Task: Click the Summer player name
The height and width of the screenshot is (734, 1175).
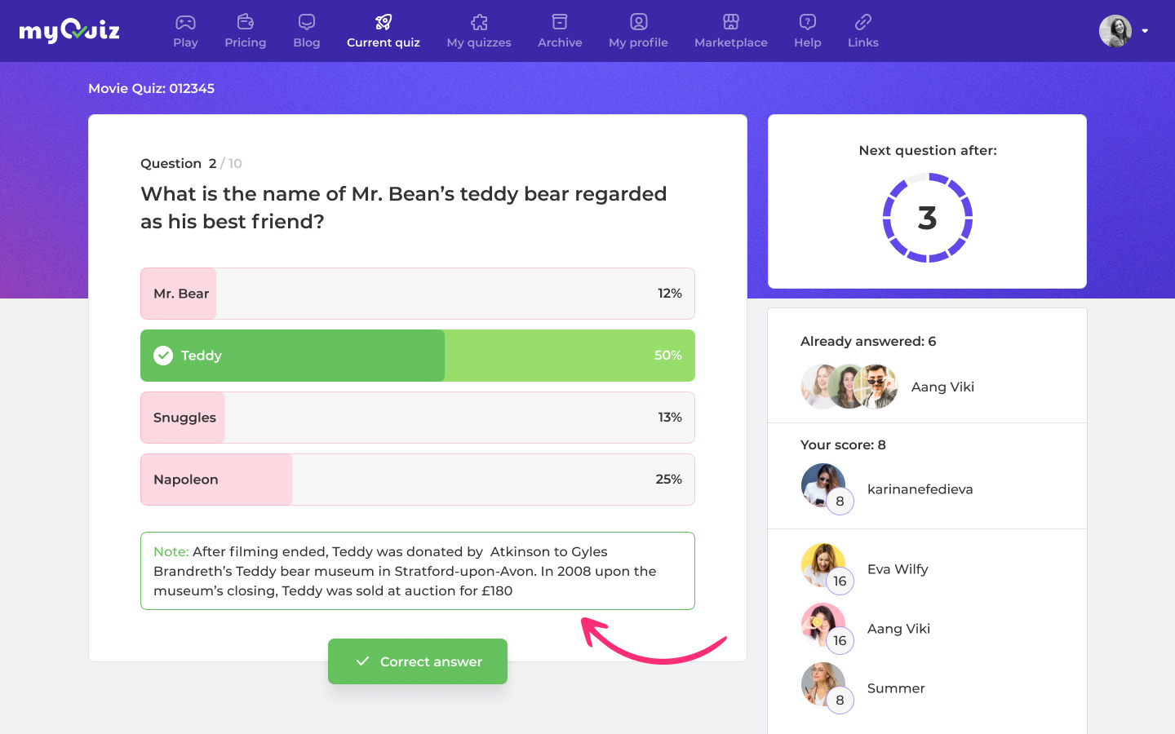Action: pyautogui.click(x=896, y=688)
